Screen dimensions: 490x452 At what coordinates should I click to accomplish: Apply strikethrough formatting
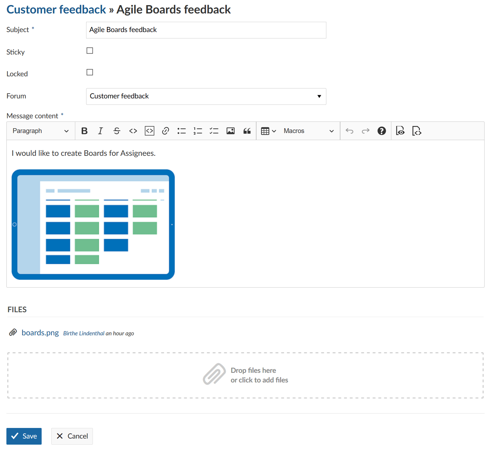pyautogui.click(x=117, y=131)
